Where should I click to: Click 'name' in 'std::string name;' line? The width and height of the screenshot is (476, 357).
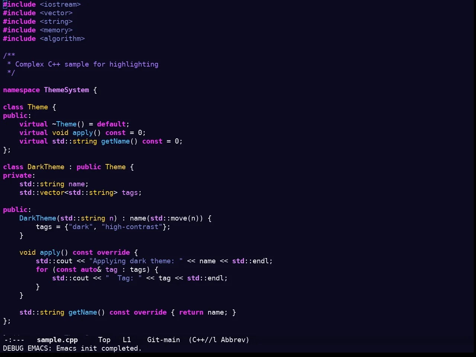(77, 184)
